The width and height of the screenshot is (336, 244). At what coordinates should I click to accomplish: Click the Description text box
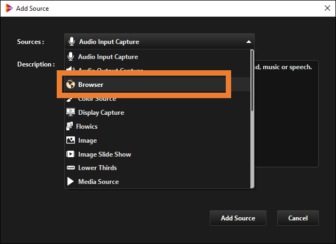click(286, 113)
